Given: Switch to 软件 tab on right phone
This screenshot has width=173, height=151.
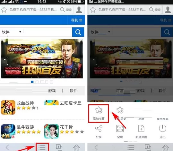Looking at the screenshot, I should click(x=162, y=91).
